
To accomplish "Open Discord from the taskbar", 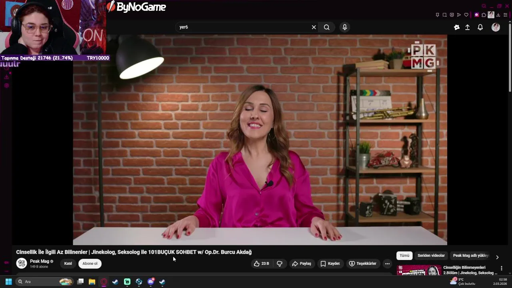I will [x=151, y=282].
